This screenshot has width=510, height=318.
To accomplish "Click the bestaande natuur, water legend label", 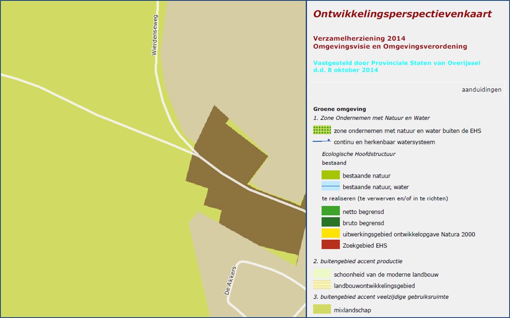I will 376,187.
